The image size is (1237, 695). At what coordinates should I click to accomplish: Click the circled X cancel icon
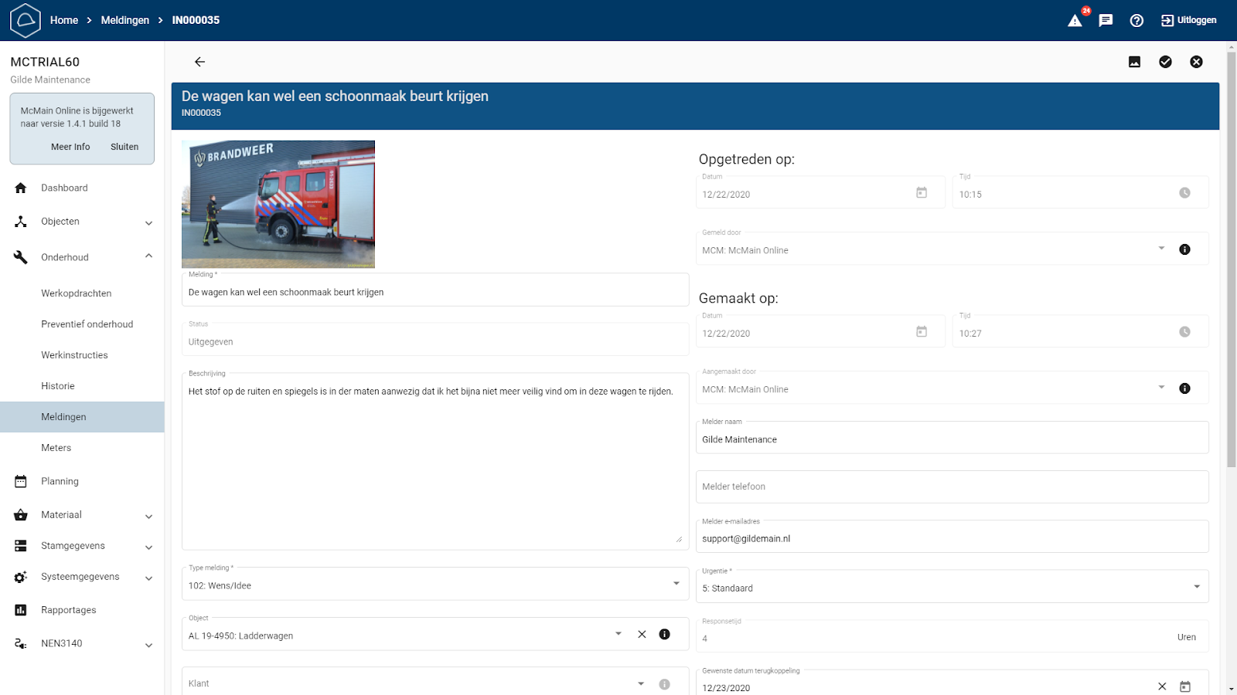(1196, 62)
